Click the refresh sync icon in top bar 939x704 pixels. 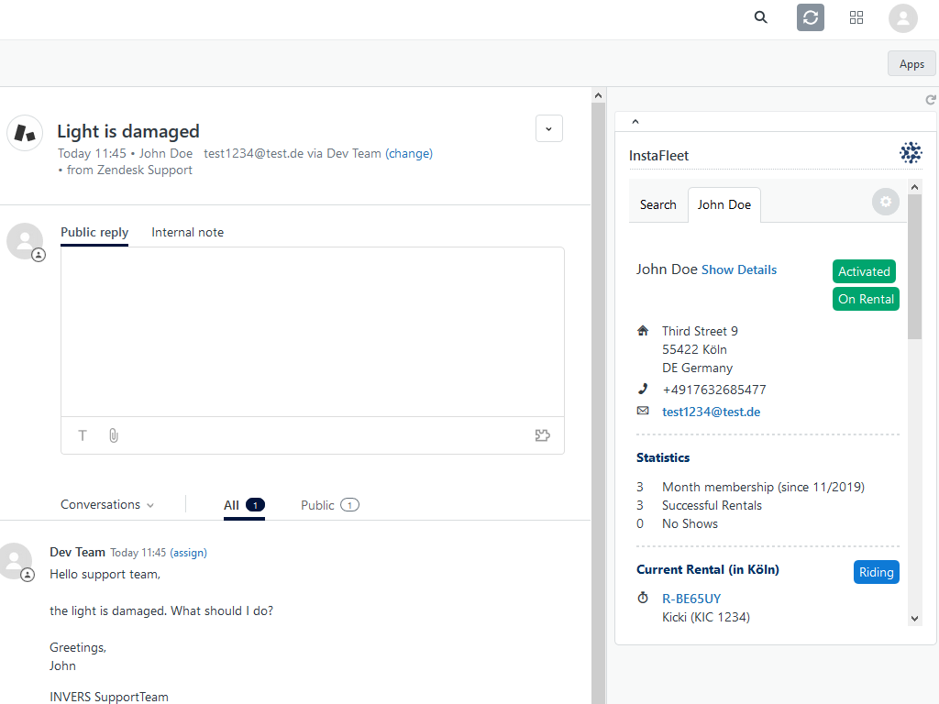point(810,17)
